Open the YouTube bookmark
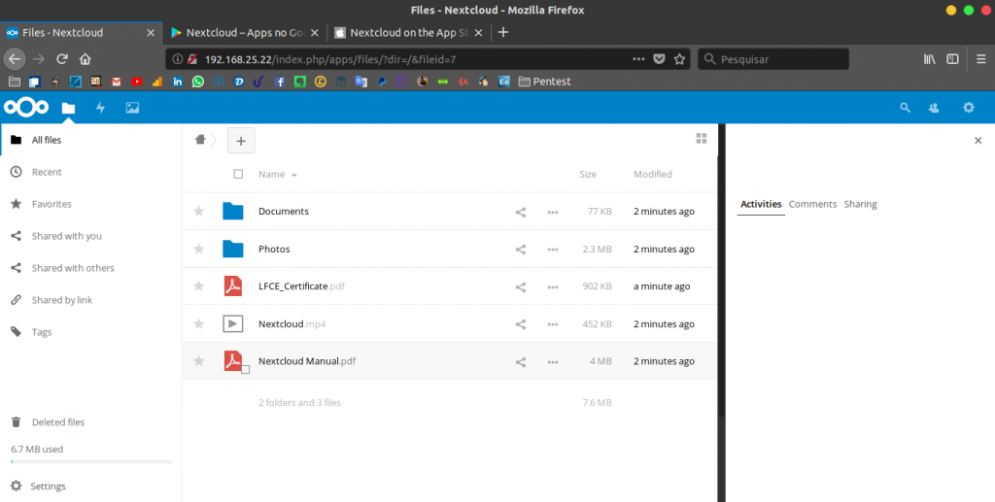 click(136, 82)
